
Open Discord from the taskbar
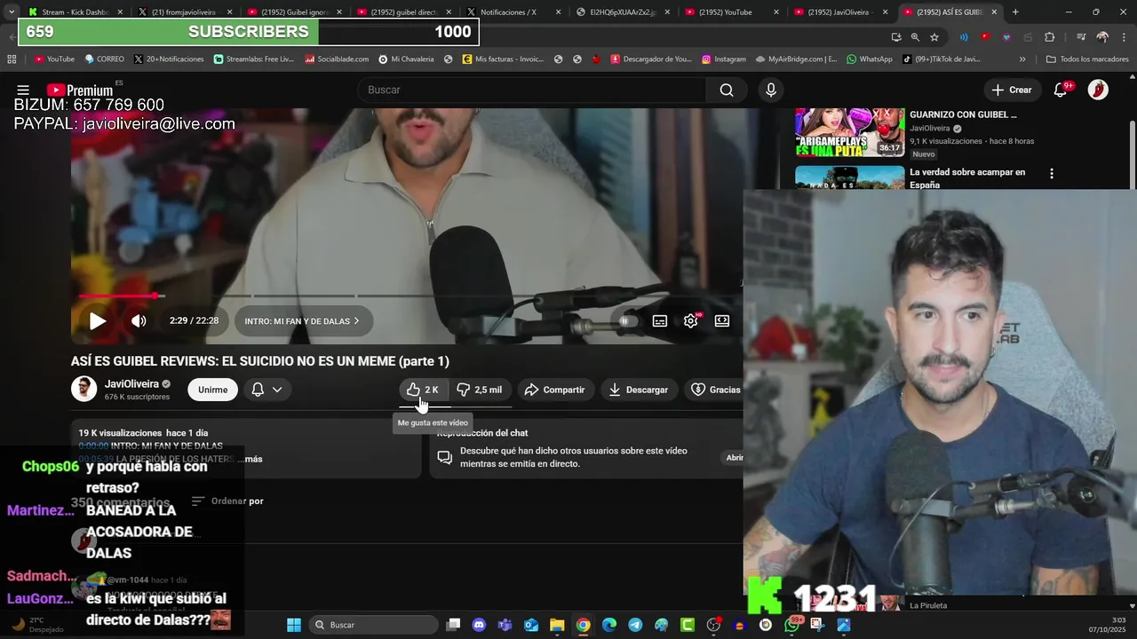(480, 625)
